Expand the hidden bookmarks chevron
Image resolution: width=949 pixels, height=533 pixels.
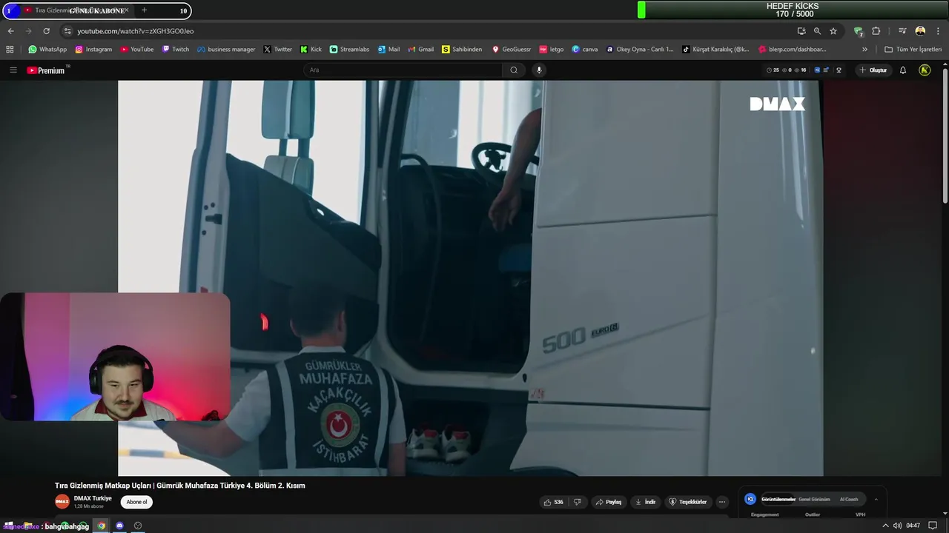(864, 50)
